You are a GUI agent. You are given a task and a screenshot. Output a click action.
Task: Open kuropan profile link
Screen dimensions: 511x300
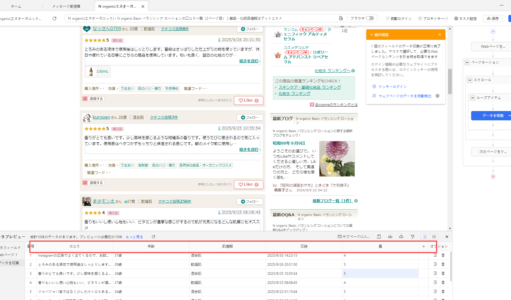pyautogui.click(x=101, y=117)
